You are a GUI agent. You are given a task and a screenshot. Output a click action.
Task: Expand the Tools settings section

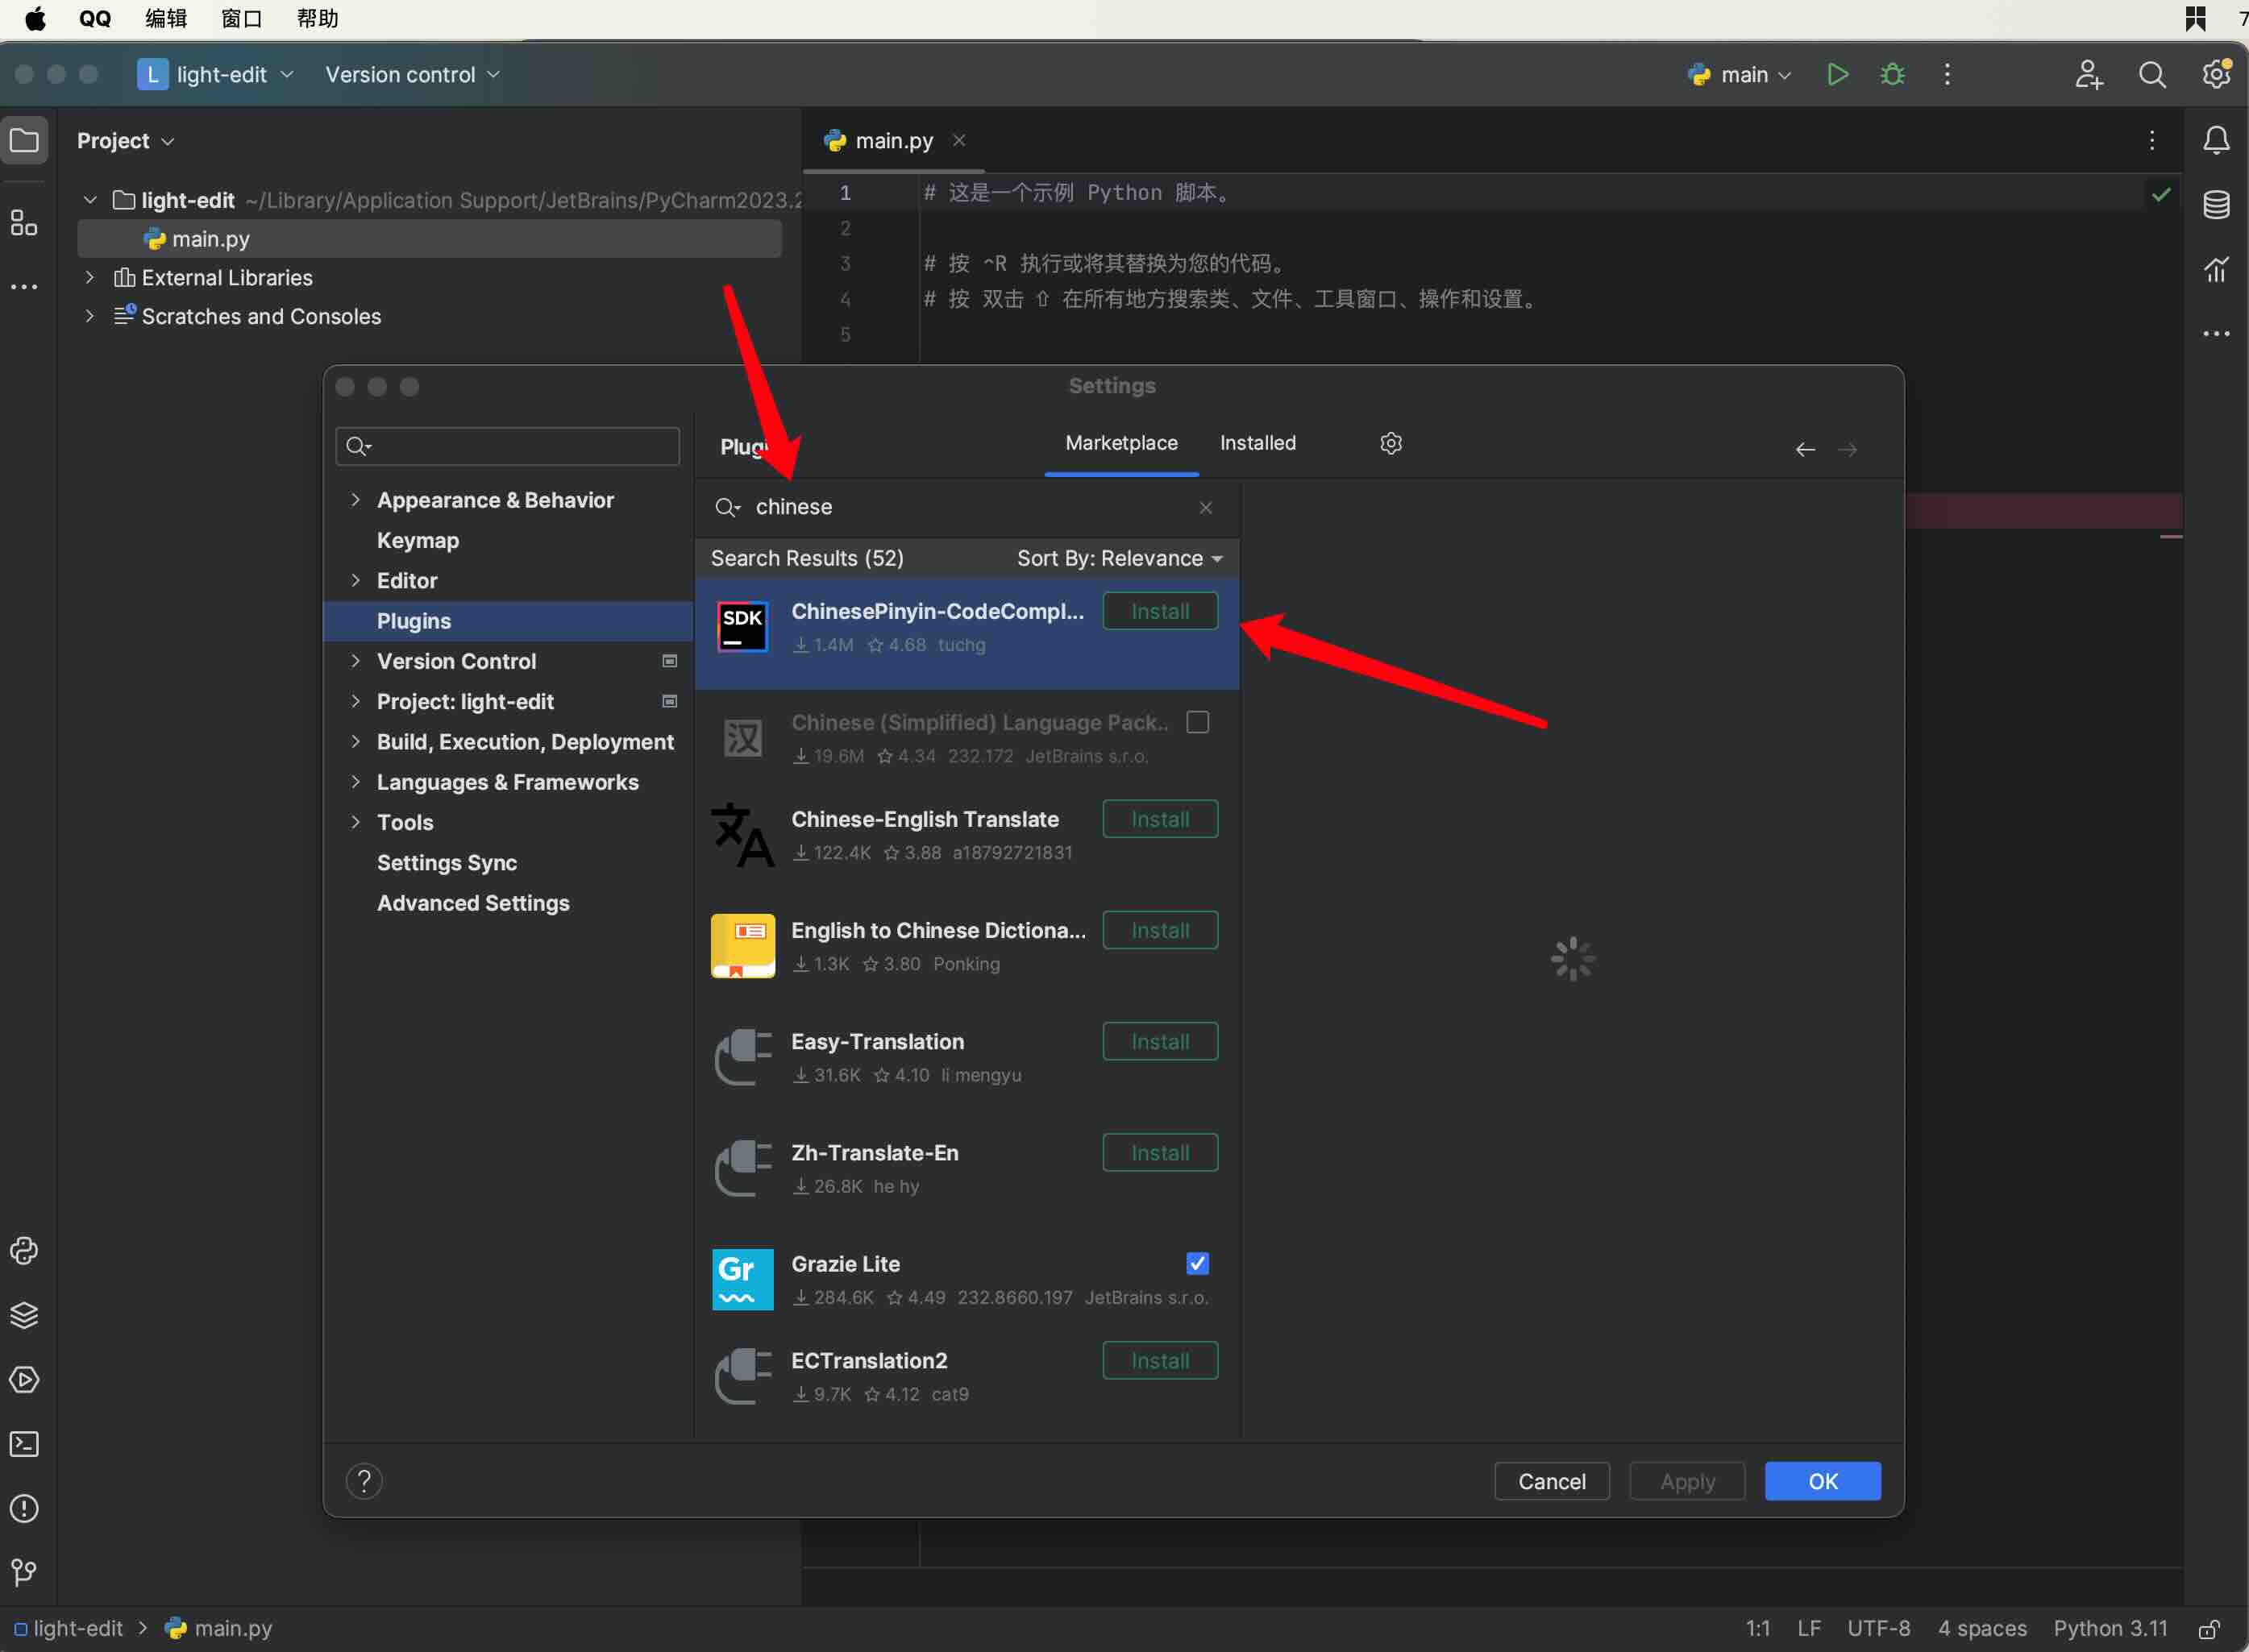[355, 822]
